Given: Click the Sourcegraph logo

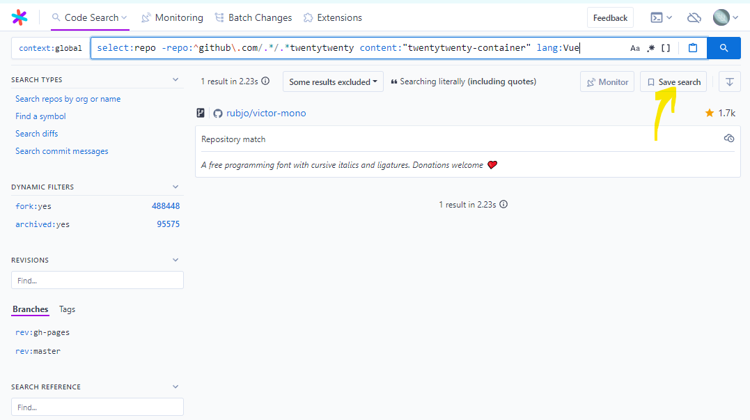Looking at the screenshot, I should coord(20,17).
